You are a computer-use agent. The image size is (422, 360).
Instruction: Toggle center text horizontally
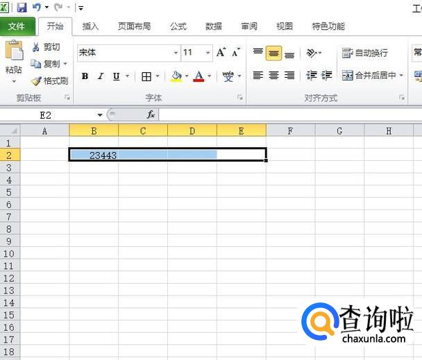273,76
